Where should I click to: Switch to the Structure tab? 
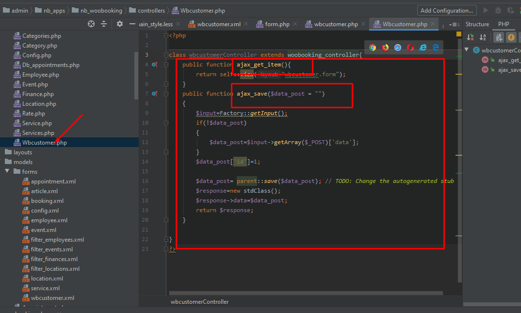coord(477,24)
